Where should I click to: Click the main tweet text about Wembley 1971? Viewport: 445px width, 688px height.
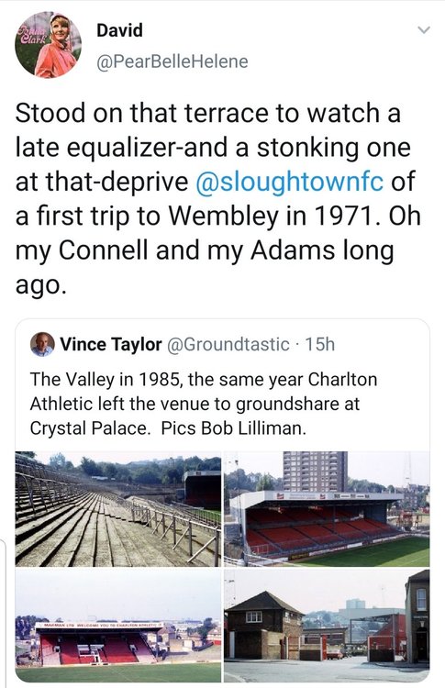click(x=218, y=199)
